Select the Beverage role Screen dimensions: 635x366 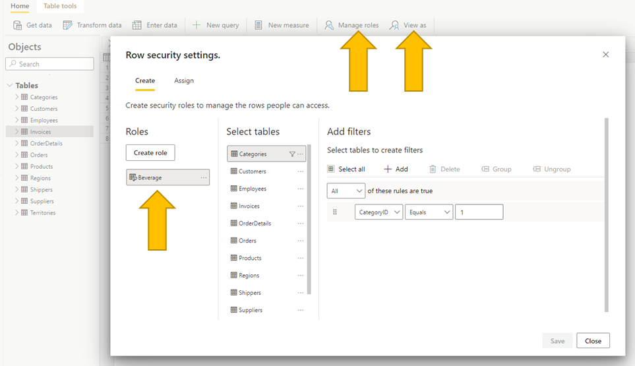[x=167, y=177]
